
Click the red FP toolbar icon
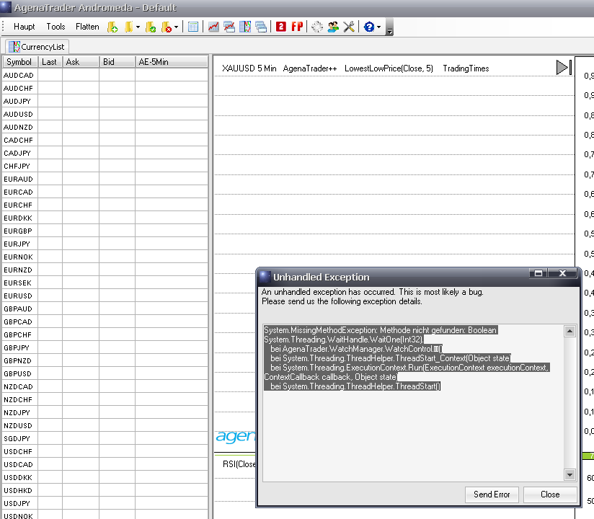coord(297,27)
